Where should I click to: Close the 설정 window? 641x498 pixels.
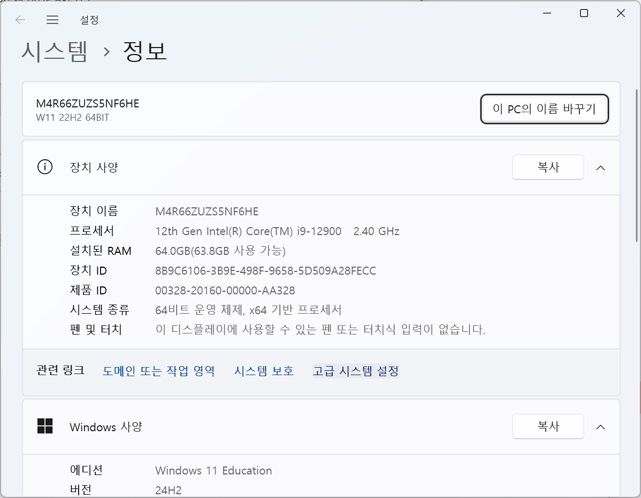[x=621, y=13]
